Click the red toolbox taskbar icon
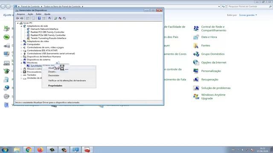 point(87,150)
